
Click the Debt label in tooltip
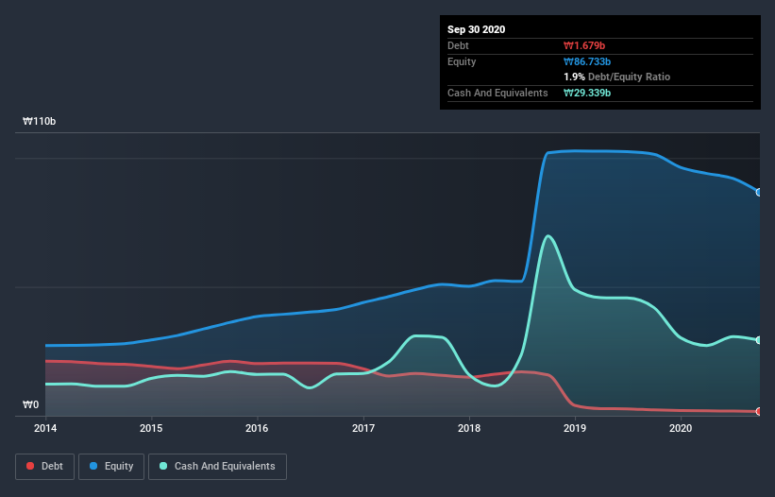(458, 45)
